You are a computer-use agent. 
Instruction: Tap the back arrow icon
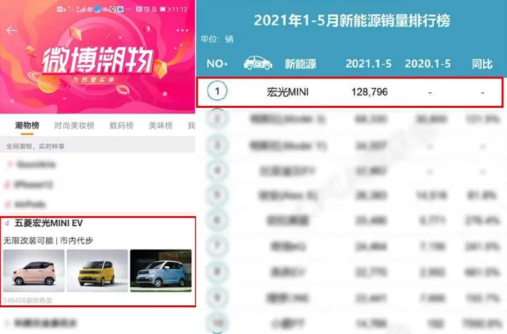12,31
